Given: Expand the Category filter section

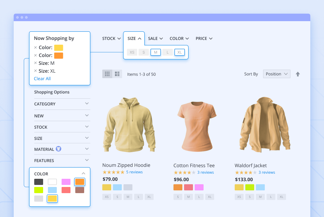Looking at the screenshot, I should [x=62, y=104].
